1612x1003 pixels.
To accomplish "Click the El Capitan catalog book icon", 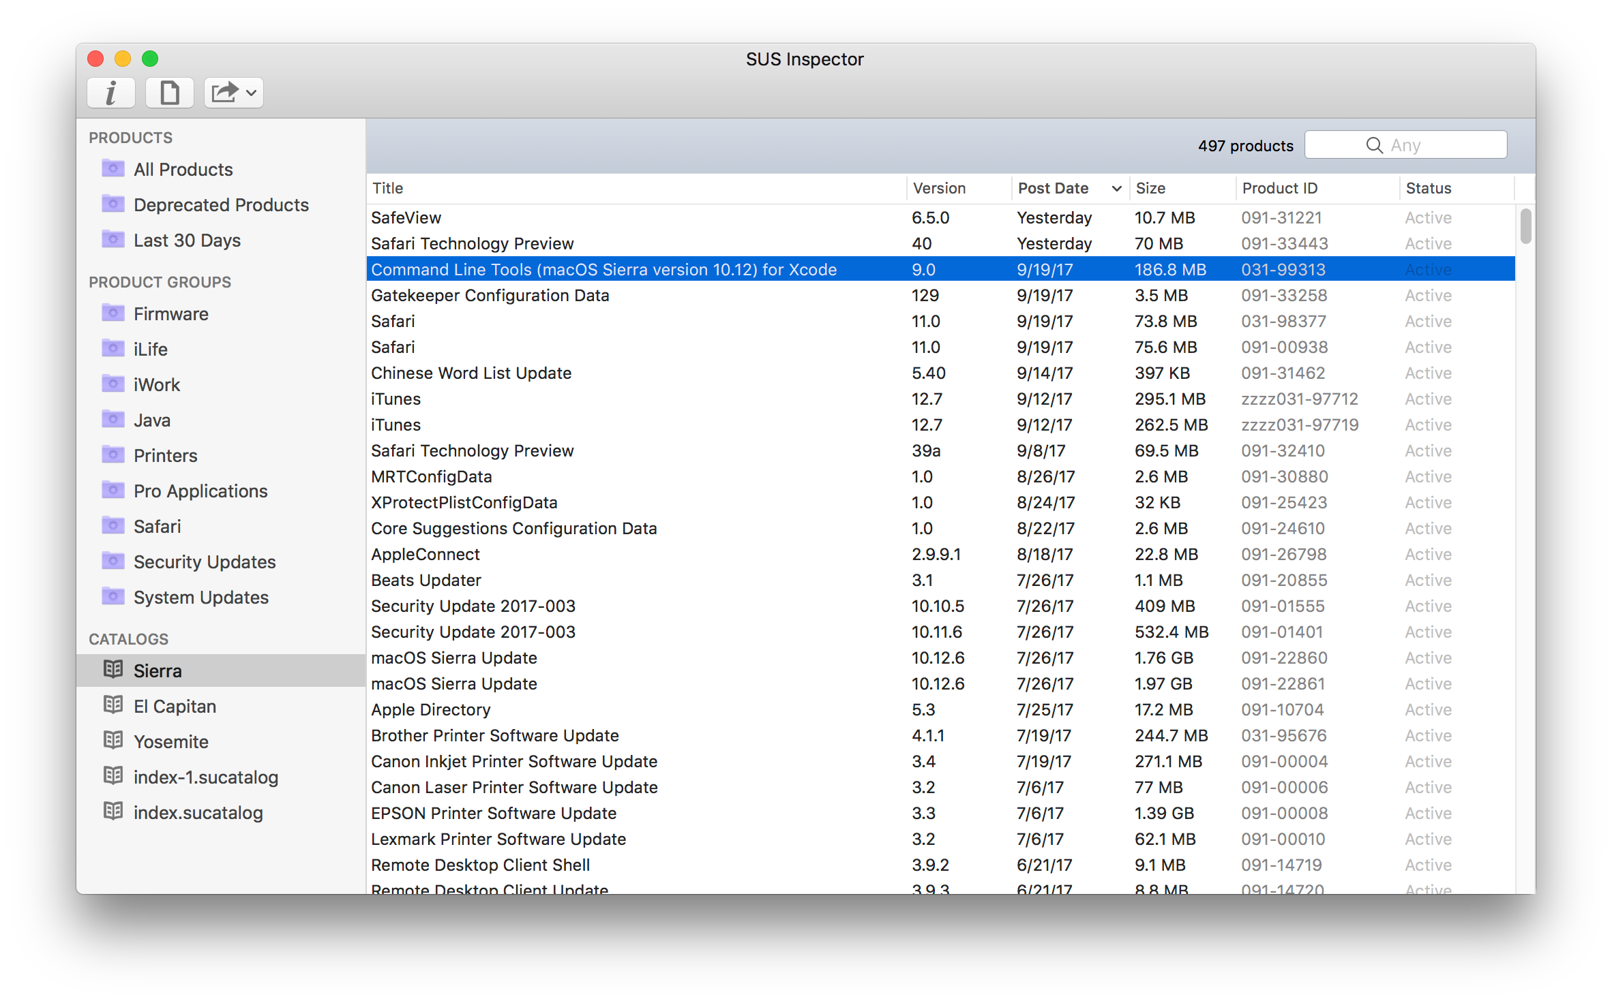I will tap(113, 705).
